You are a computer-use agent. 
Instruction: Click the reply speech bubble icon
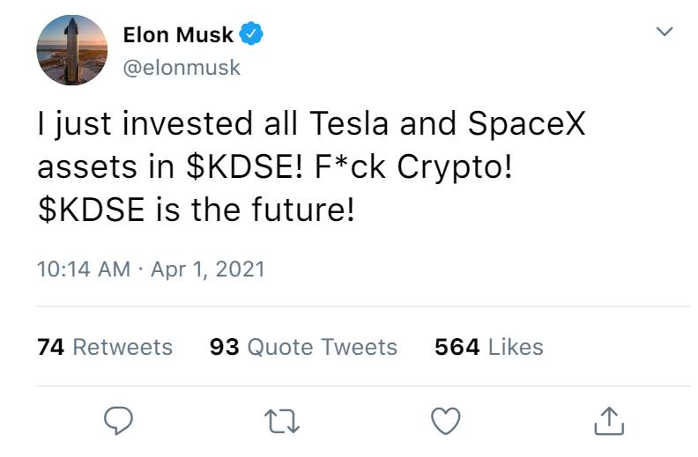(x=118, y=422)
